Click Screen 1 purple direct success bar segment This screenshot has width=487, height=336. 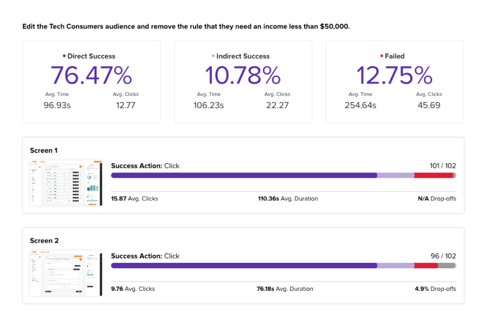tap(244, 176)
